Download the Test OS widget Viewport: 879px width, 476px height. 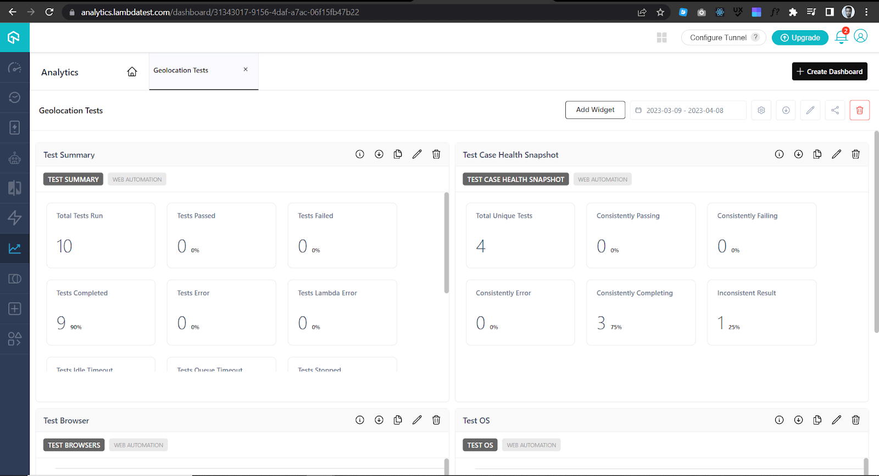[798, 420]
